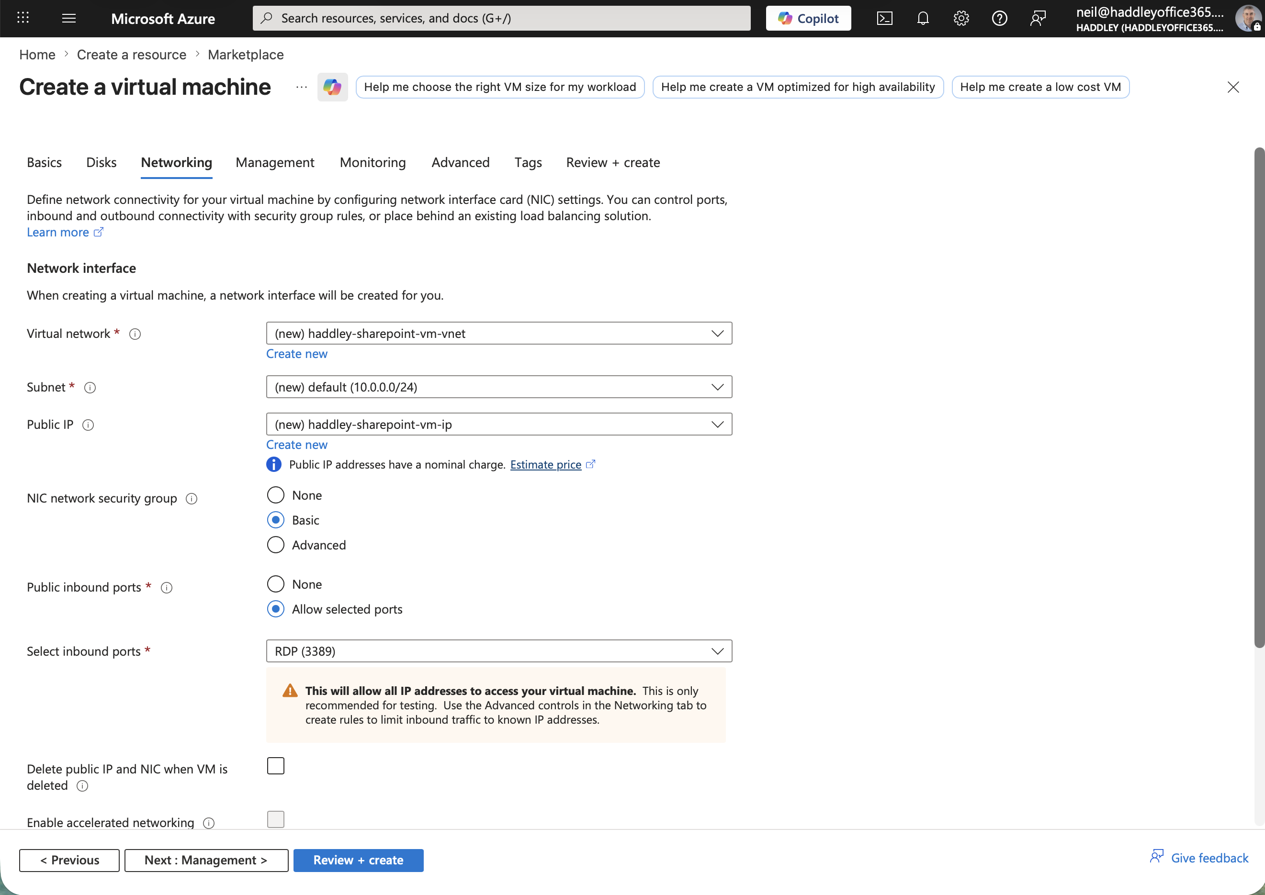1265x895 pixels.
Task: Expand the Subnet dropdown
Action: [499, 387]
